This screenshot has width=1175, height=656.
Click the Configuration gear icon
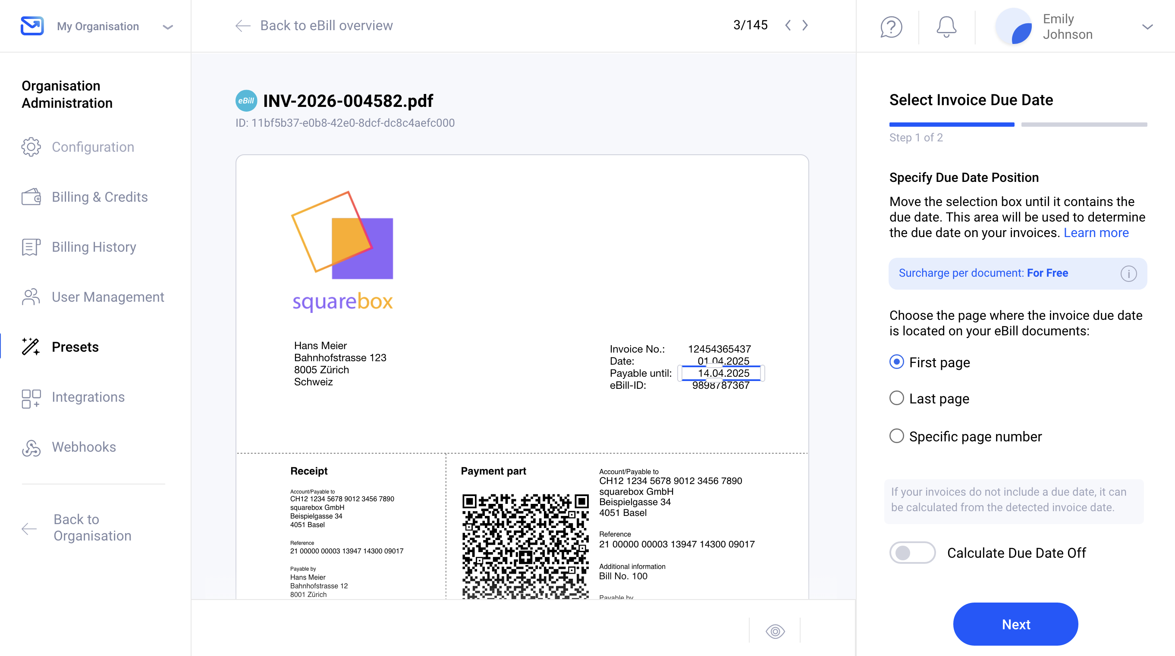coord(31,147)
